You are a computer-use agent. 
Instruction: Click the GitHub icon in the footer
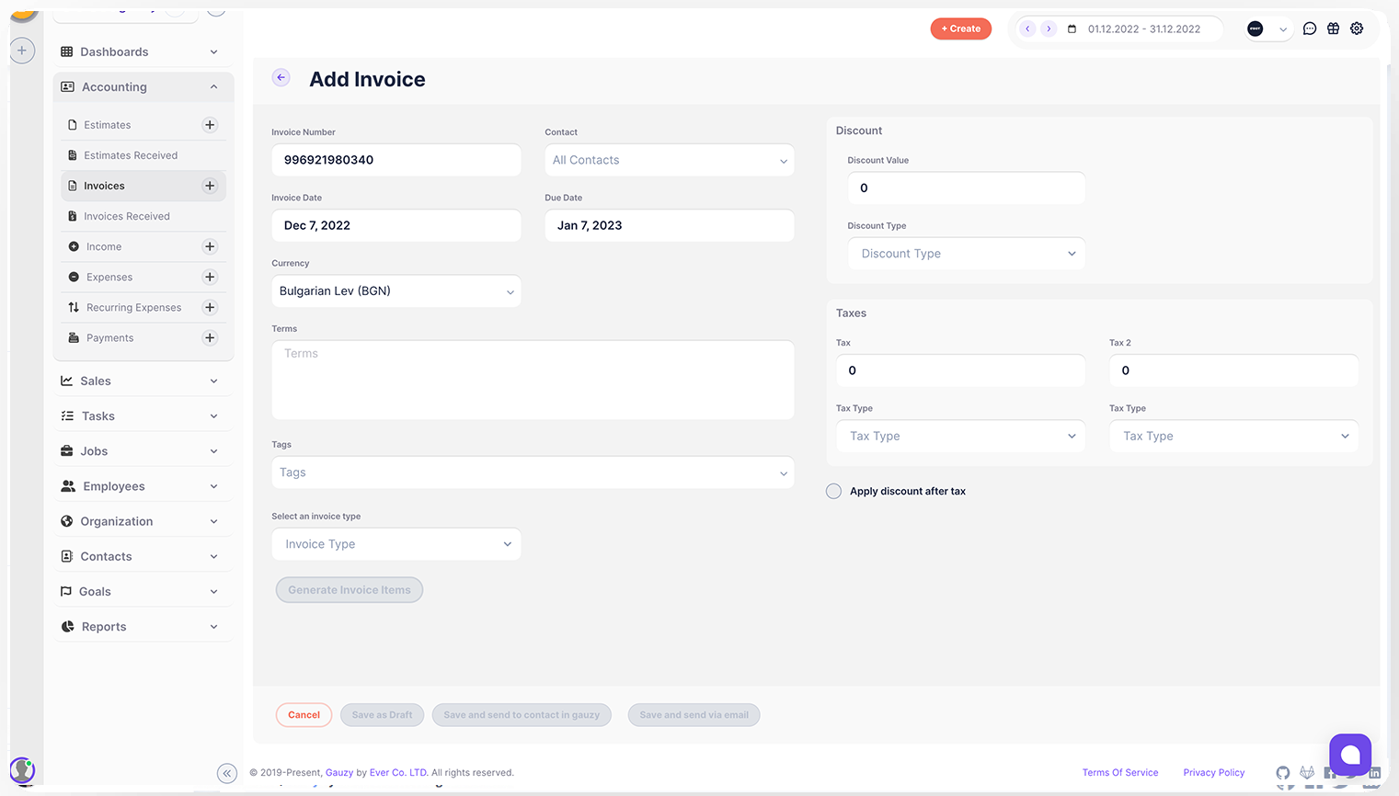[1283, 773]
